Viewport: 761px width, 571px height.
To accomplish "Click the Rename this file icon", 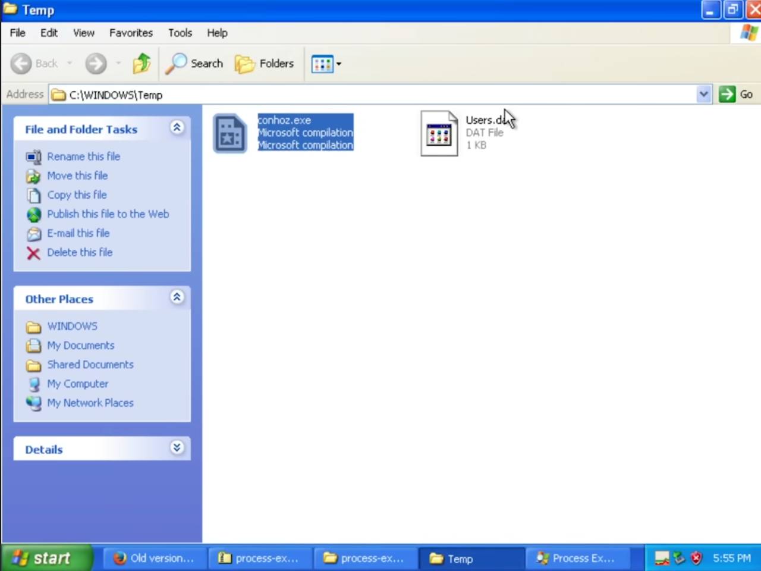I will click(x=34, y=157).
